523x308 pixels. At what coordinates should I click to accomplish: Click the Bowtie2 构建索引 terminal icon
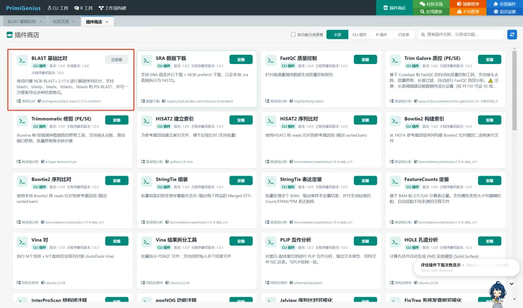click(395, 121)
